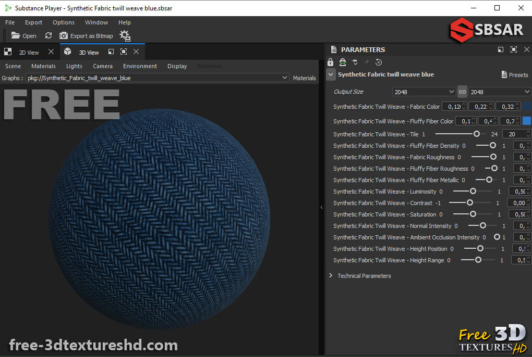Click the gear settings icon in the toolbar
This screenshot has width=532, height=357.
click(x=124, y=35)
